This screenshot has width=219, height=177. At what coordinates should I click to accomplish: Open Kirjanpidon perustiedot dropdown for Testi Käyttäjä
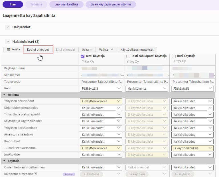click(x=101, y=108)
